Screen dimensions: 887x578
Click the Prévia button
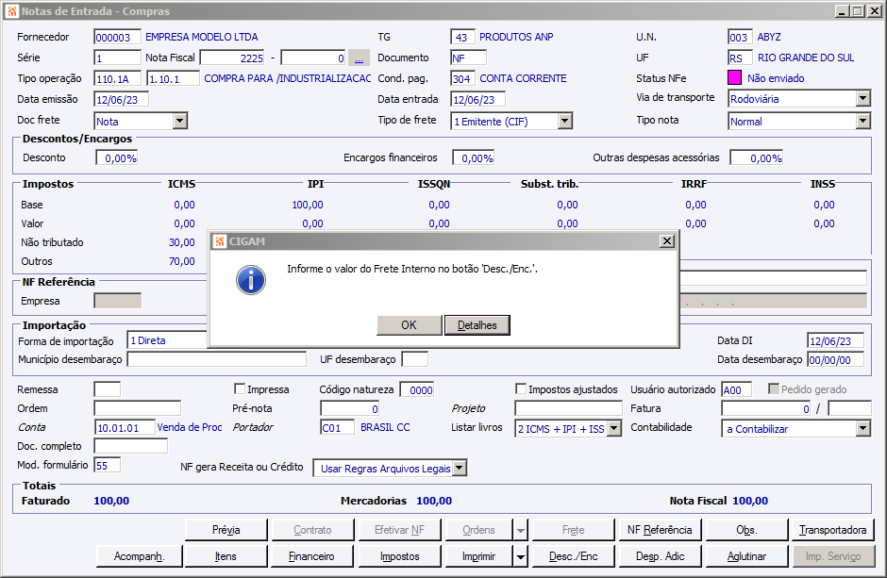[226, 530]
